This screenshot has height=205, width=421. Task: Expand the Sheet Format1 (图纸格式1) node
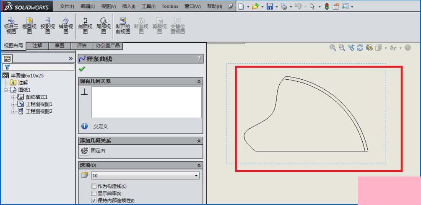[13, 97]
